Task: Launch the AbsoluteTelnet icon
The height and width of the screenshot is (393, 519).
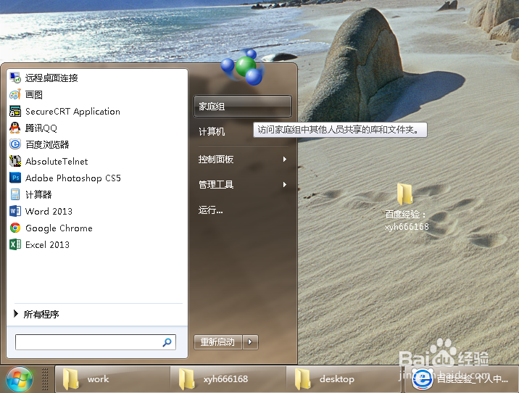Action: tap(15, 161)
